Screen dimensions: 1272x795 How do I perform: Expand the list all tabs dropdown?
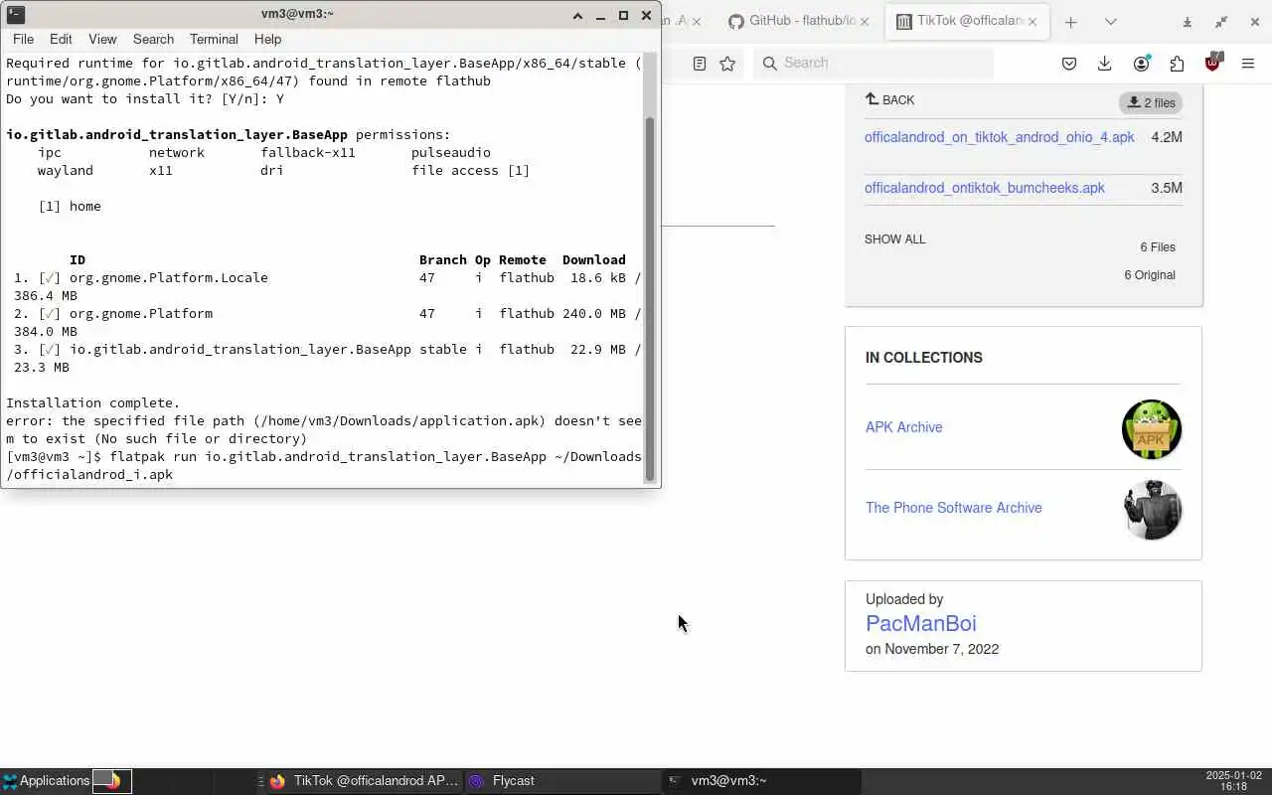[x=1111, y=21]
